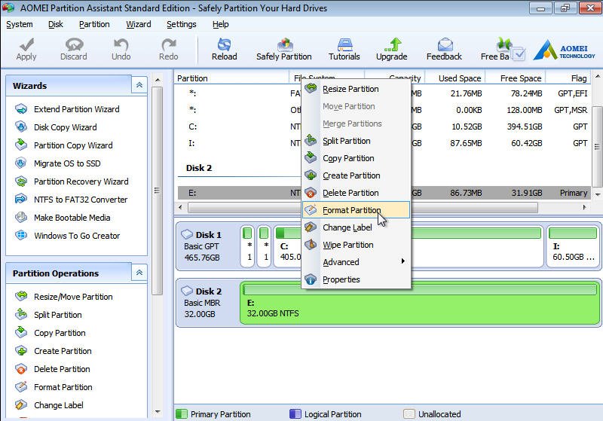Click the Free Backup toolbar icon
This screenshot has width=603, height=421.
coord(504,44)
